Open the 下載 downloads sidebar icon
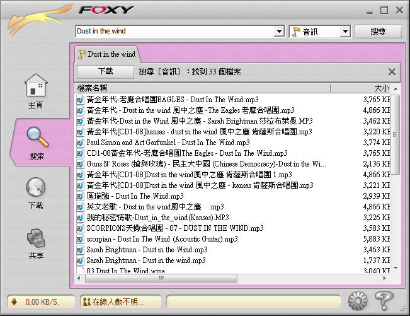The height and width of the screenshot is (316, 410). [x=36, y=189]
